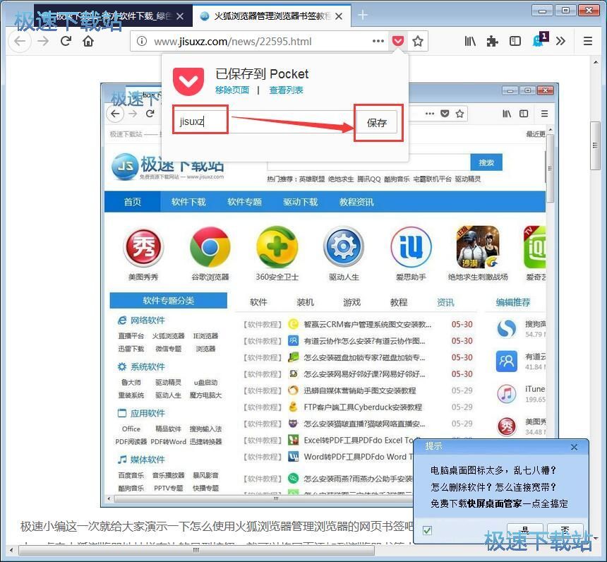Select 驱动下载 in the navigation bar

(301, 202)
